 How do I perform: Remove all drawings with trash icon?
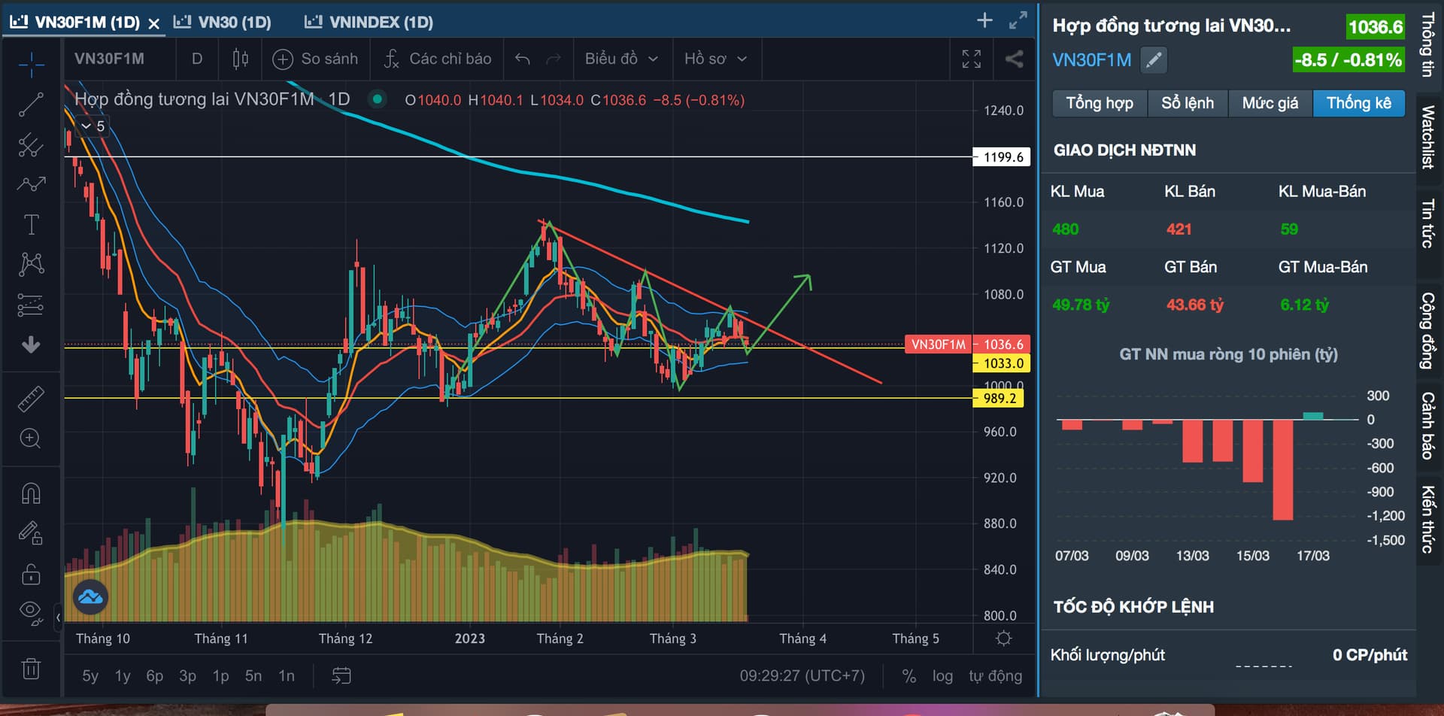coord(31,668)
